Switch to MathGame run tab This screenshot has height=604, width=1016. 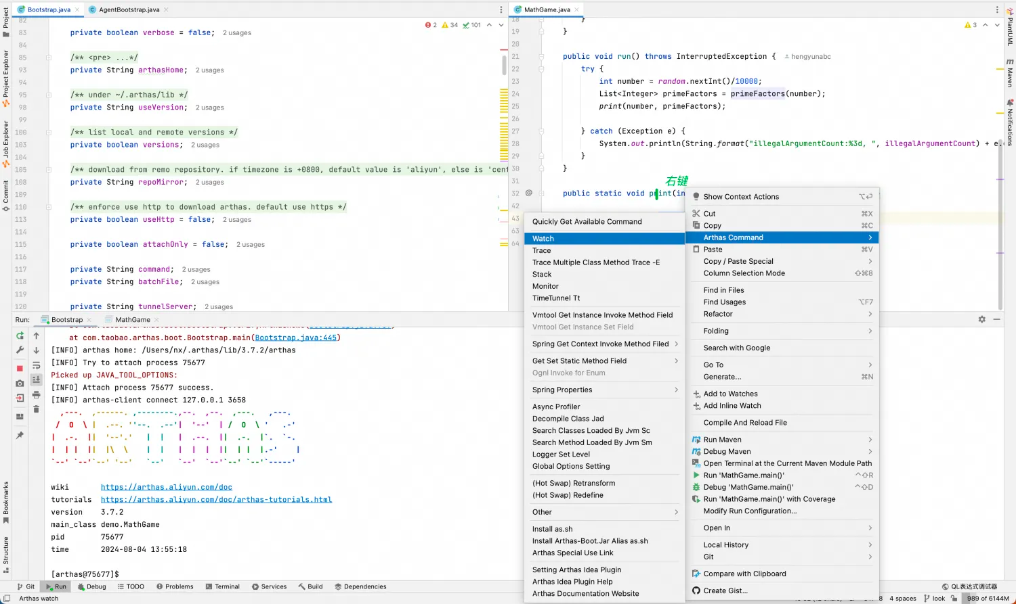click(133, 320)
